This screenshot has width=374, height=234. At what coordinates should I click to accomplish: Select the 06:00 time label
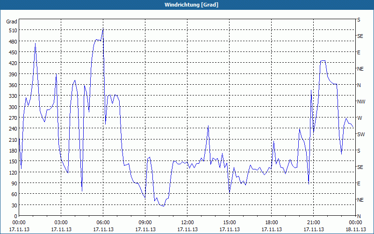[x=103, y=223]
